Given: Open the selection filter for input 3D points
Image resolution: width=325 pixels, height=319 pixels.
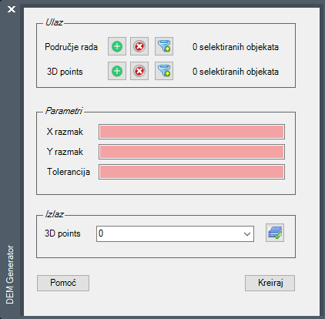Looking at the screenshot, I should 164,71.
